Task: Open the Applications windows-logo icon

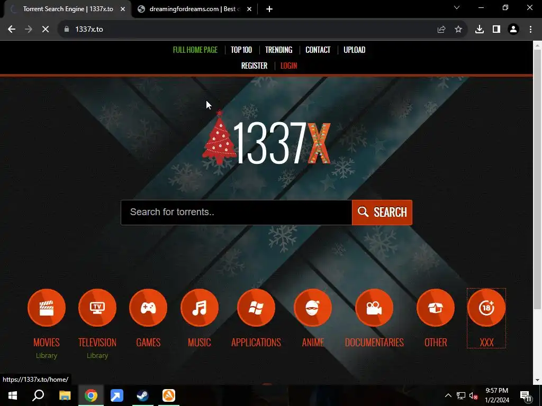Action: (256, 308)
